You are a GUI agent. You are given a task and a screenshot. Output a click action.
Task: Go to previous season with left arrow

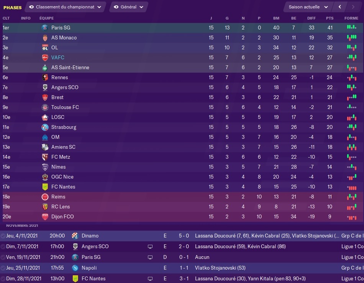click(339, 7)
